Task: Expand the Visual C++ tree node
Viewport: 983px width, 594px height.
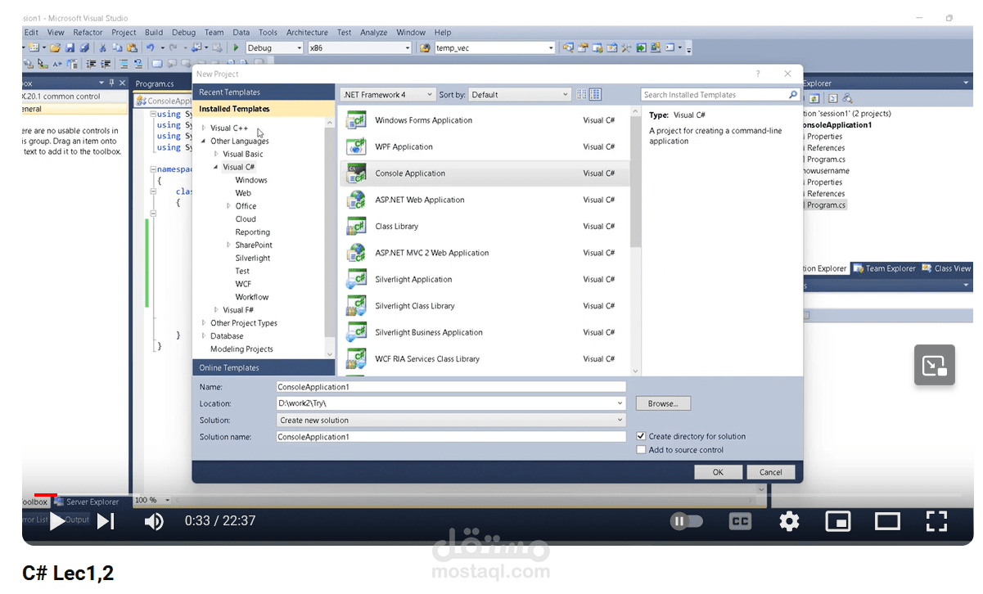Action: [204, 128]
